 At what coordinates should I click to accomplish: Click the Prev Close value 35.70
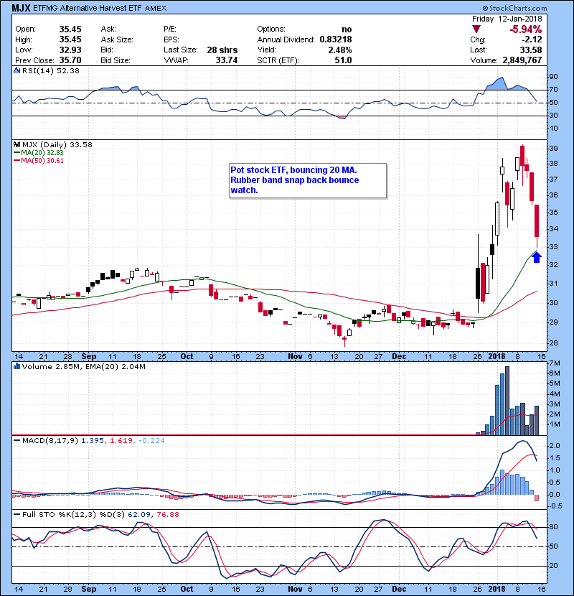pyautogui.click(x=70, y=60)
